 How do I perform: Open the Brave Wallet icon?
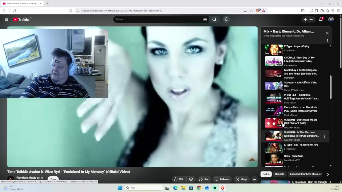pyautogui.click(x=322, y=11)
